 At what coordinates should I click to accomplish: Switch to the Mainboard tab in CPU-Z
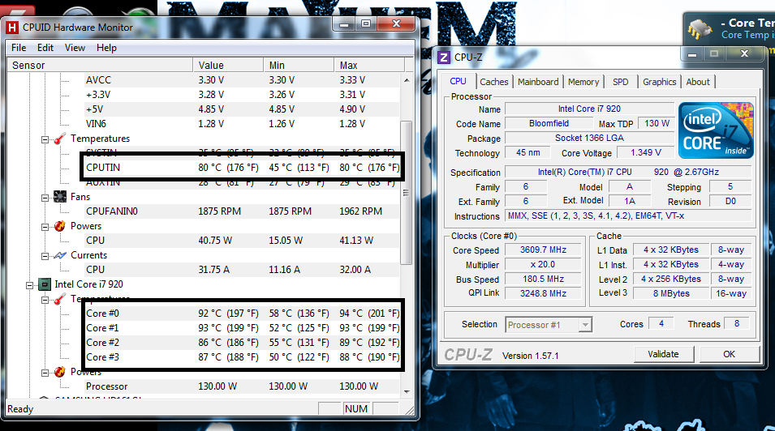(538, 82)
